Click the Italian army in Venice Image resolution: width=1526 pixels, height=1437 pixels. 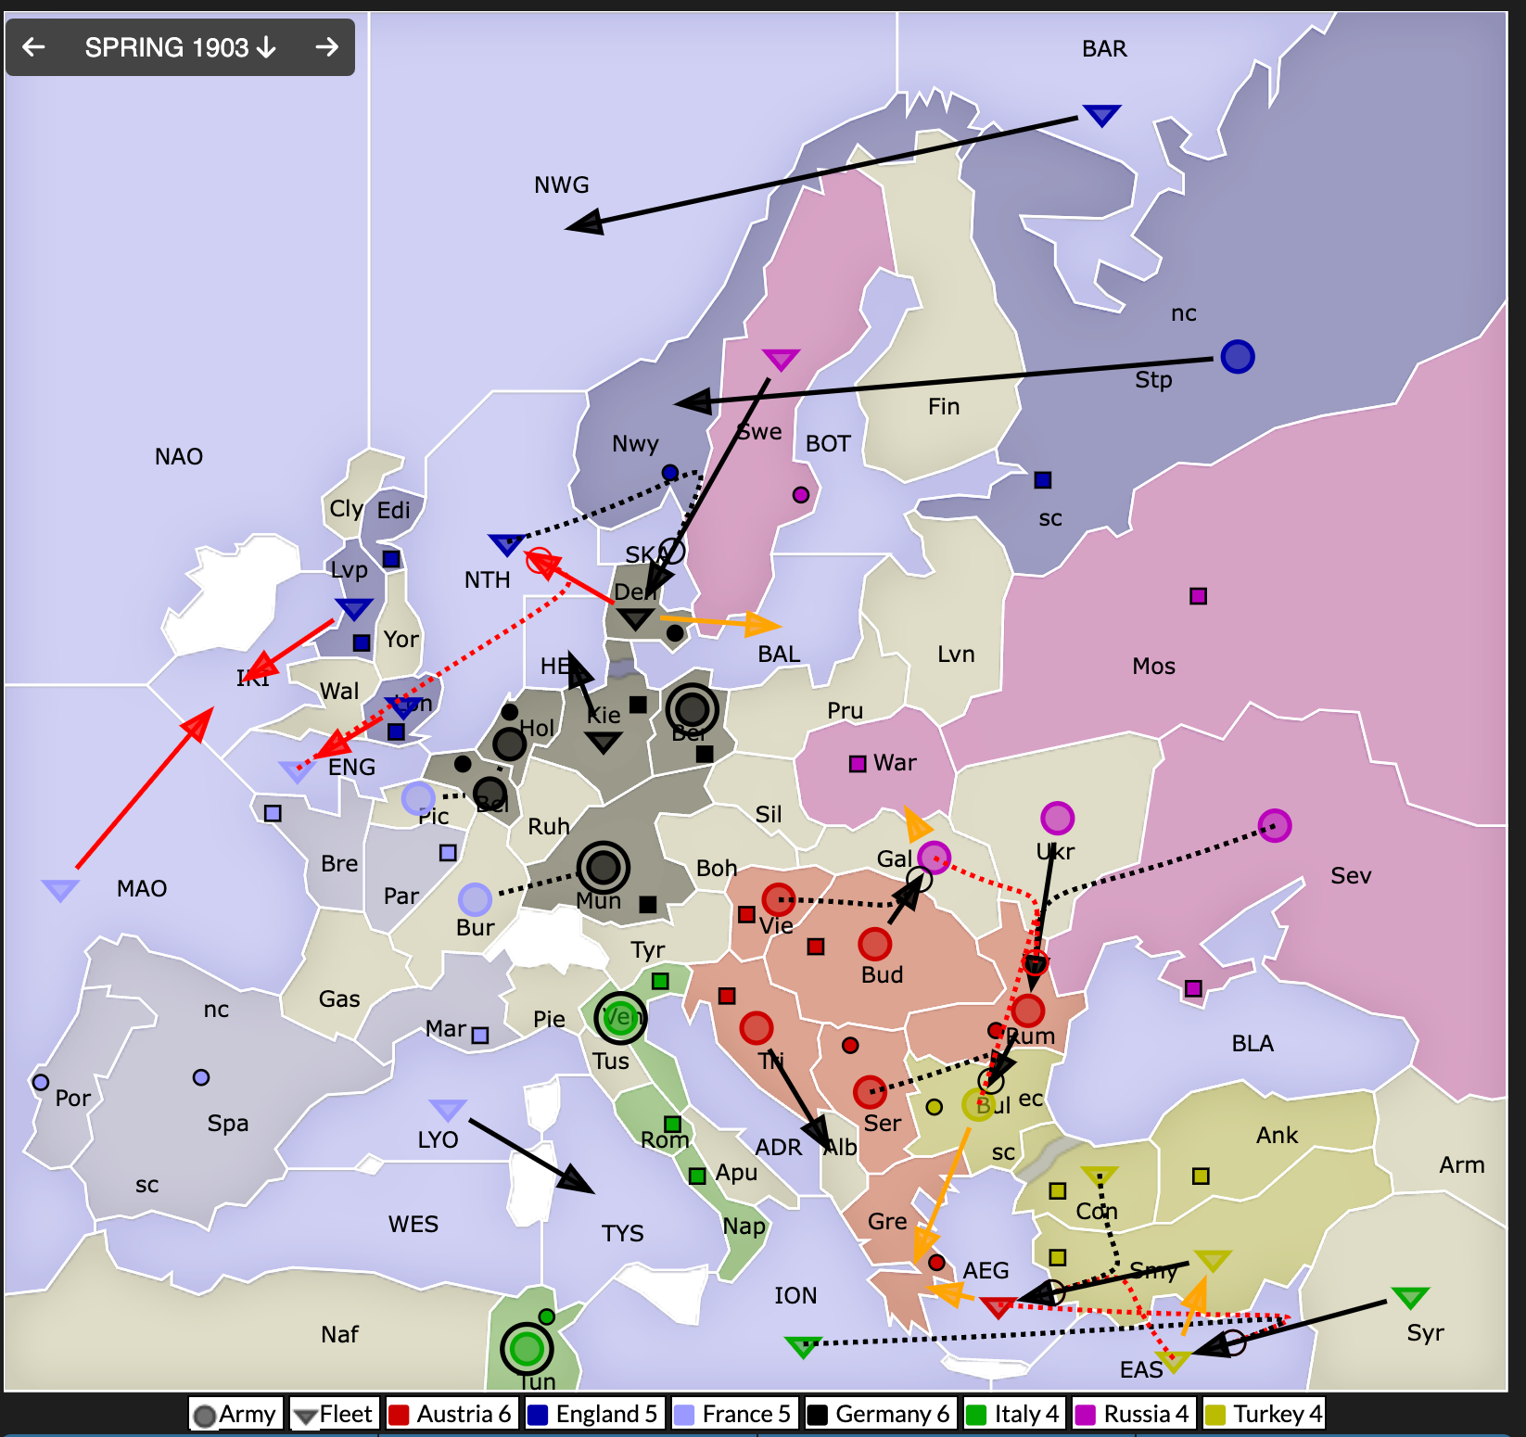pyautogui.click(x=620, y=1016)
